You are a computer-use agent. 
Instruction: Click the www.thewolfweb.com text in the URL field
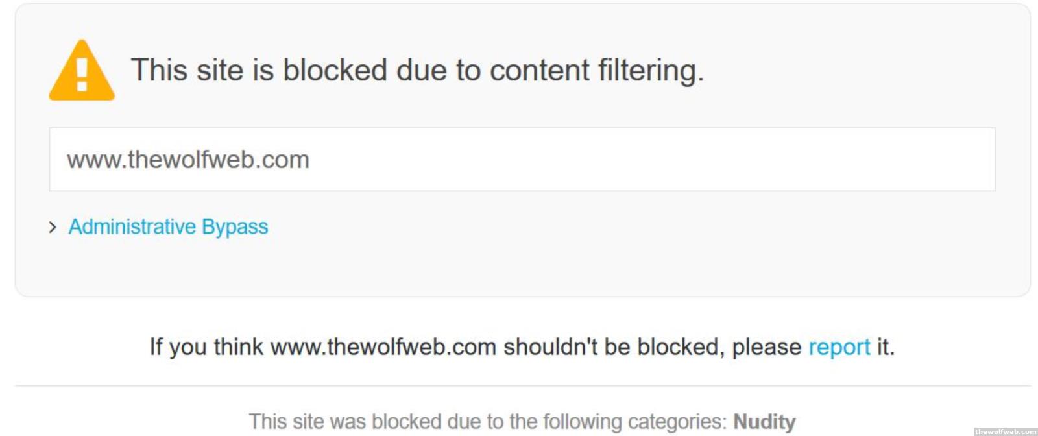[188, 160]
